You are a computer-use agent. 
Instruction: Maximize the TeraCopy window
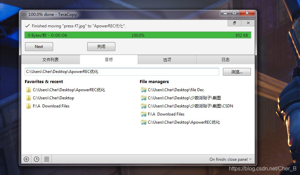(x=234, y=13)
